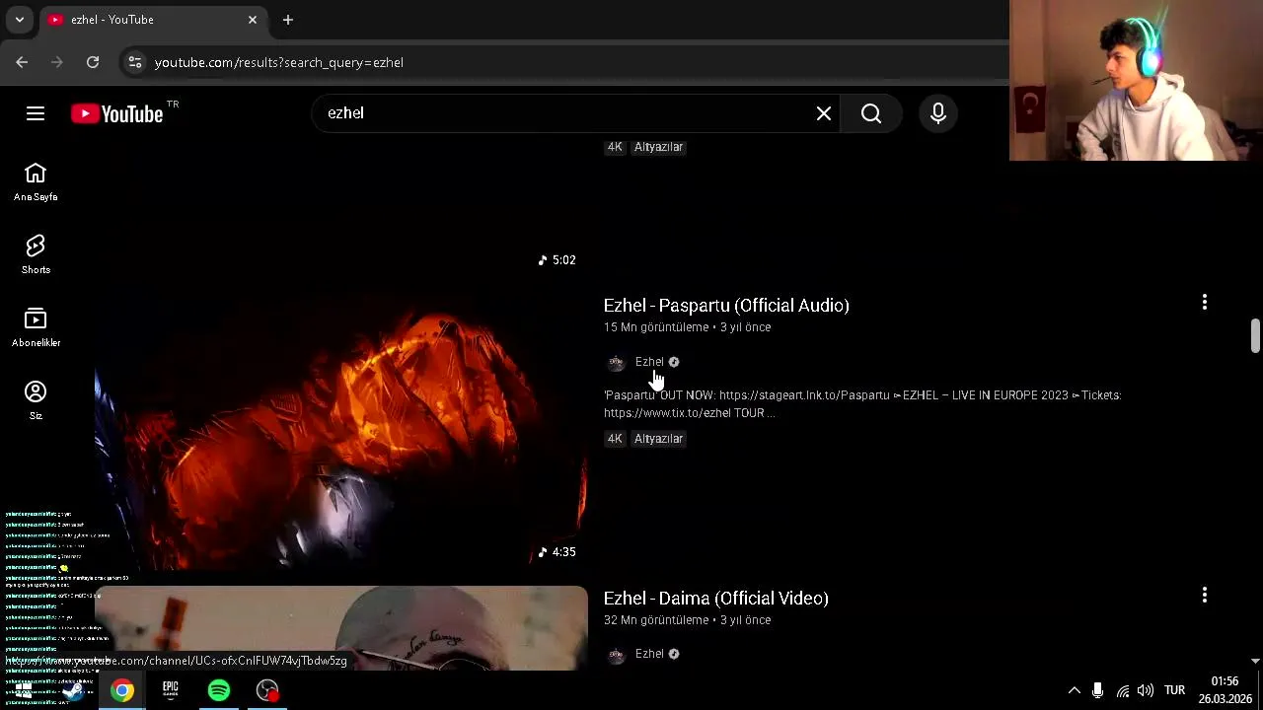Open Shorts in sidebar
The width and height of the screenshot is (1263, 710).
tap(36, 255)
